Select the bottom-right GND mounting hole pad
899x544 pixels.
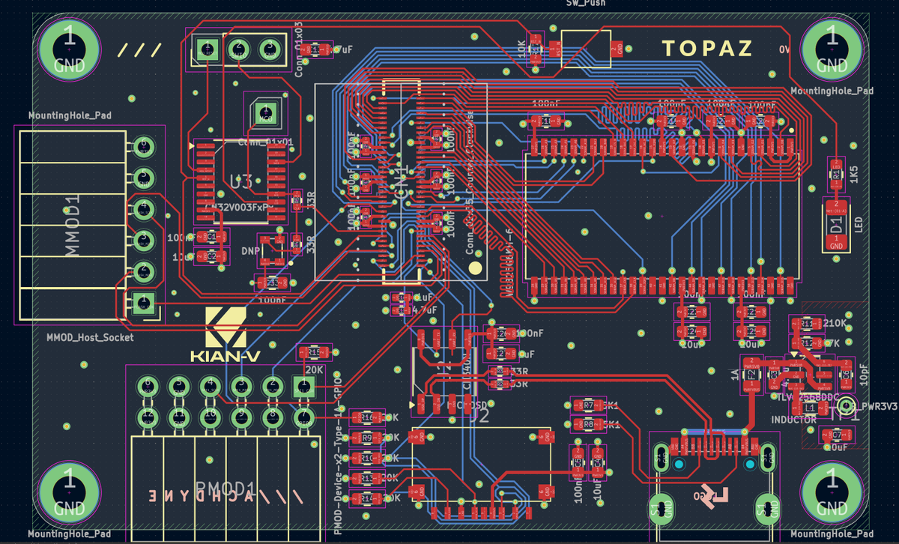832,493
